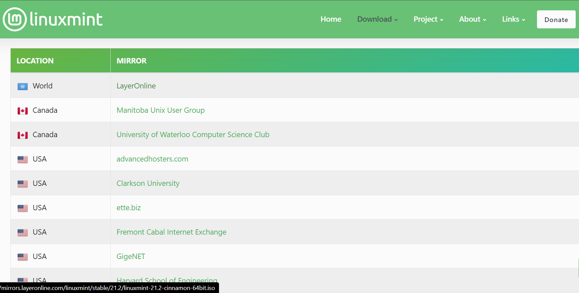The width and height of the screenshot is (579, 293).
Task: Open University of Waterloo Computer Science Club mirror
Action: pyautogui.click(x=193, y=134)
